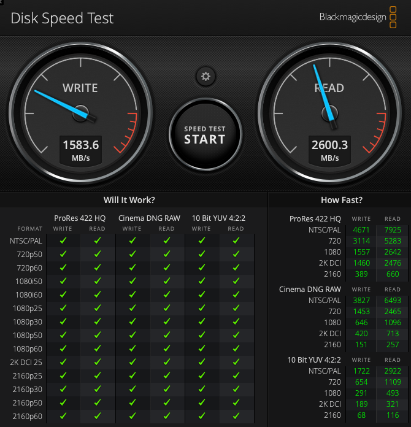411x427 pixels.
Task: Click 1080p50 Cinema DNG RAW write checkmark
Action: pos(133,335)
